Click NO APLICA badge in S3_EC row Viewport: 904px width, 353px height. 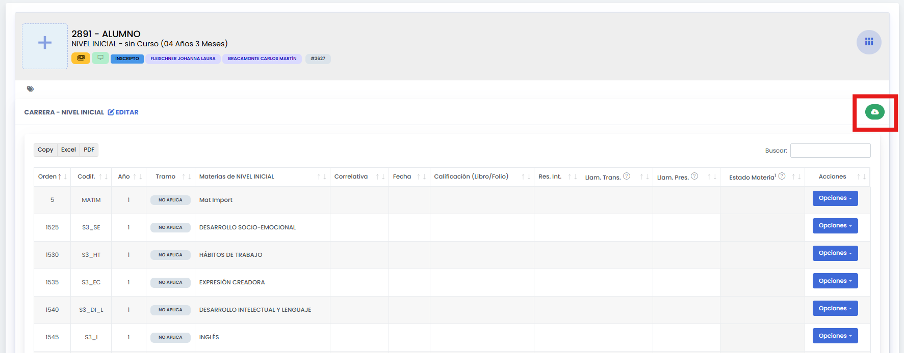pos(170,282)
